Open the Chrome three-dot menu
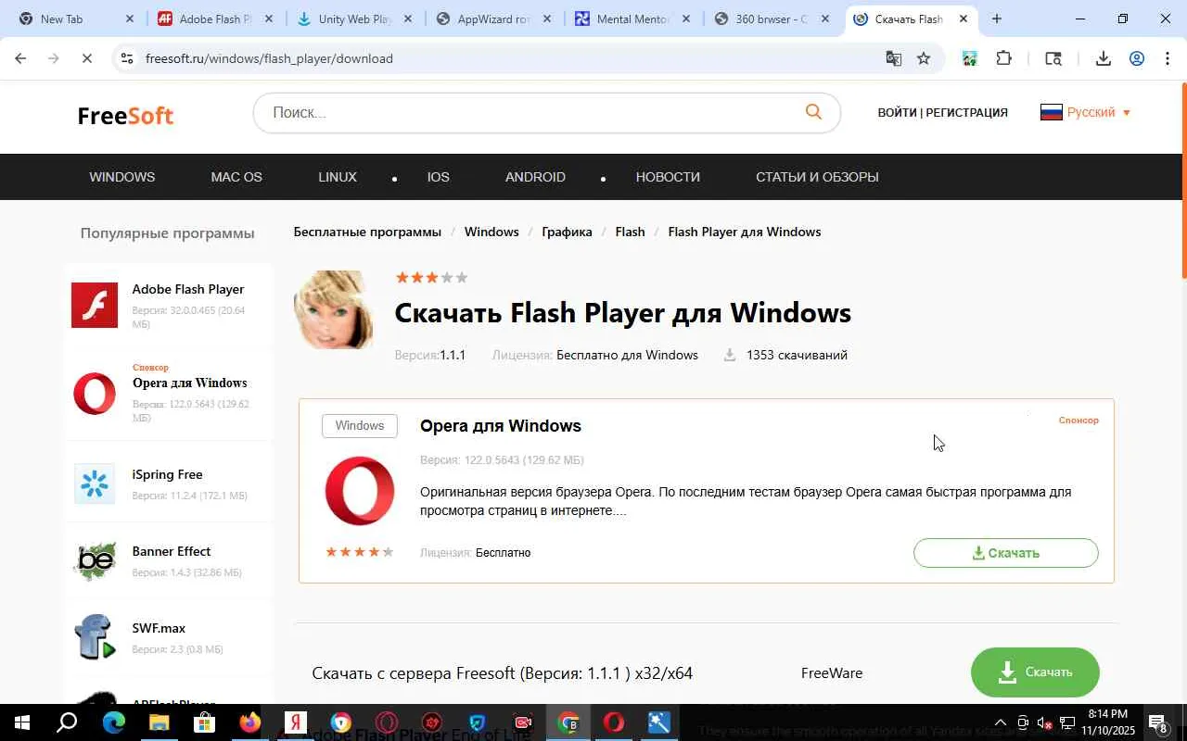The width and height of the screenshot is (1187, 741). (1168, 58)
